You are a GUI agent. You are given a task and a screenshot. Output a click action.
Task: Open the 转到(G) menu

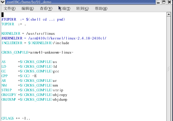(x=82, y=9)
